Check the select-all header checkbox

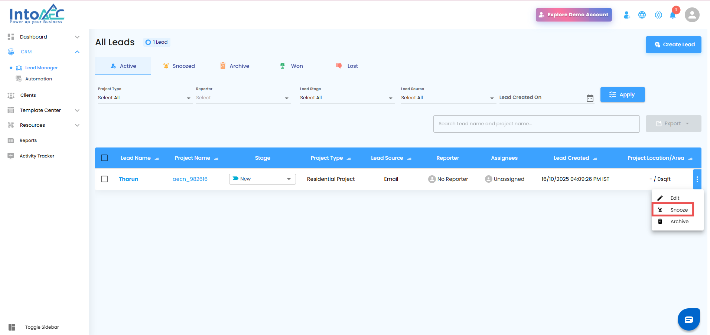tap(104, 158)
